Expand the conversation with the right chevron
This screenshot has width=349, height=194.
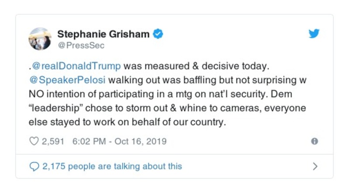click(315, 166)
